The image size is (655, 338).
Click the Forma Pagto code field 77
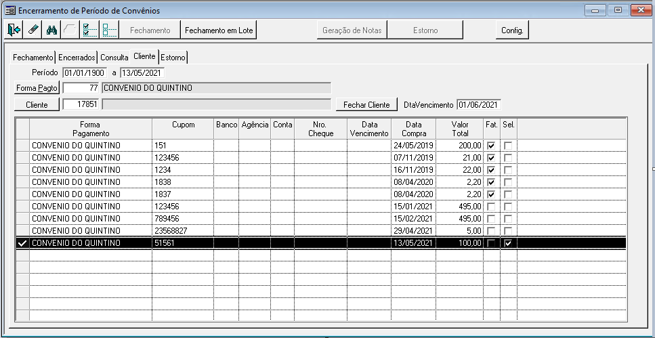tap(81, 88)
